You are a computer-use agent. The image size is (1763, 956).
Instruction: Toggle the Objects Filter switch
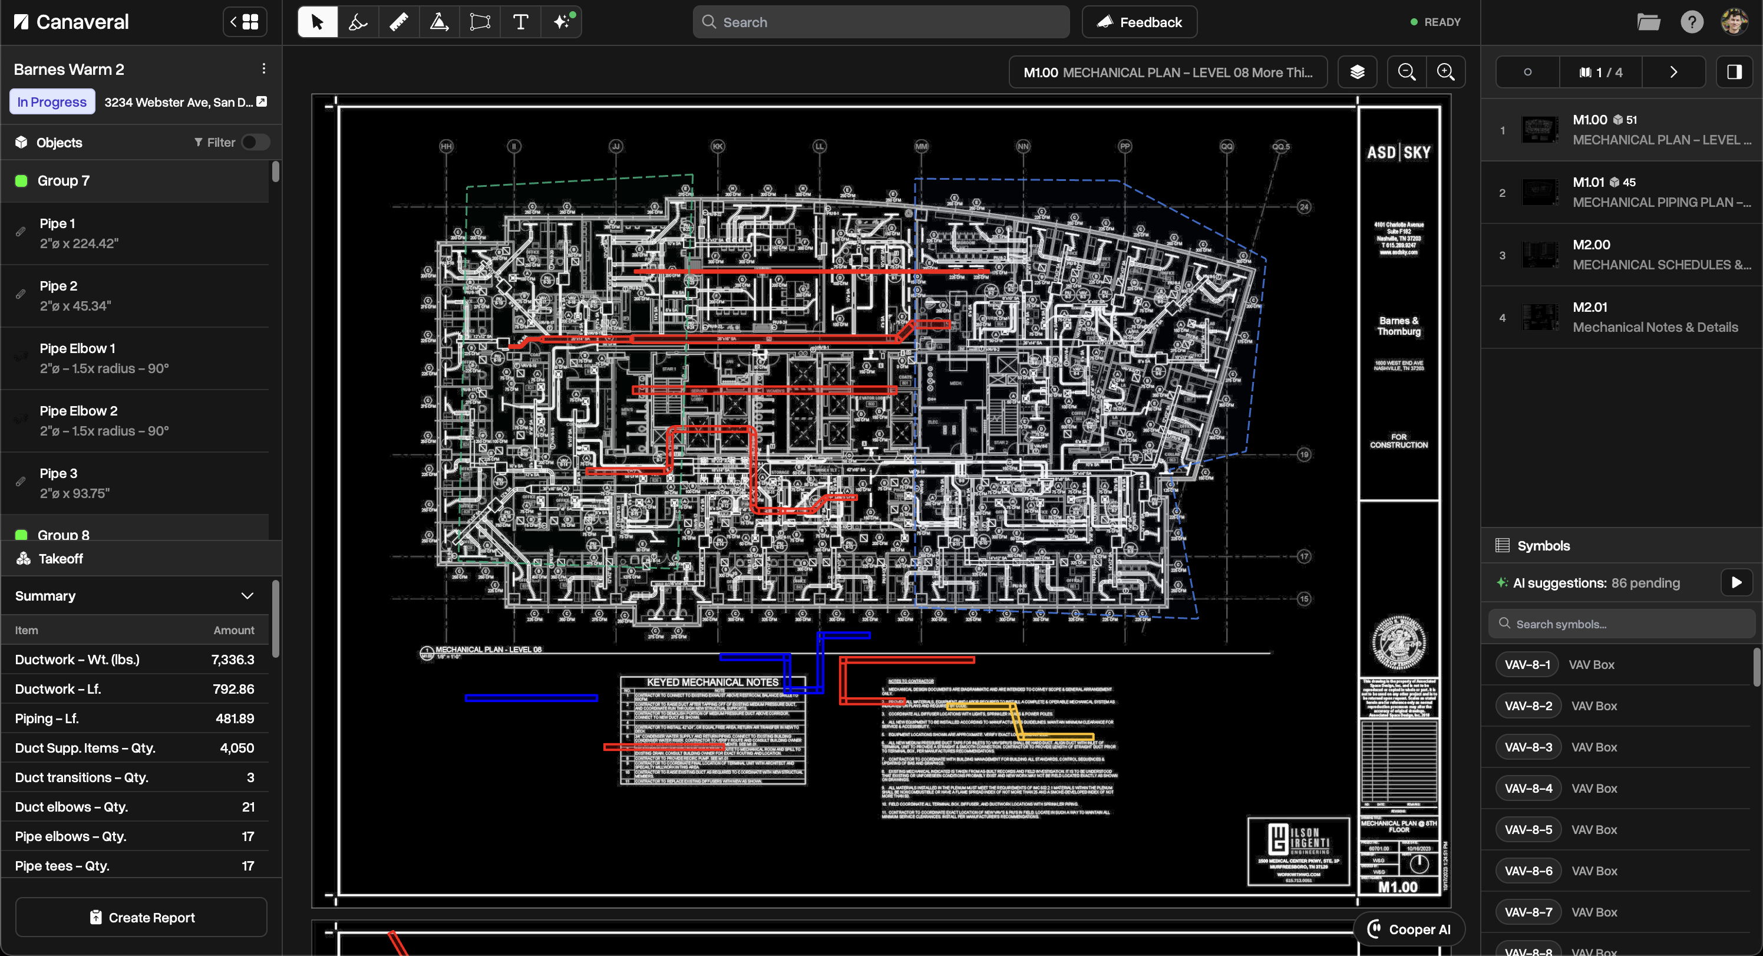(256, 143)
